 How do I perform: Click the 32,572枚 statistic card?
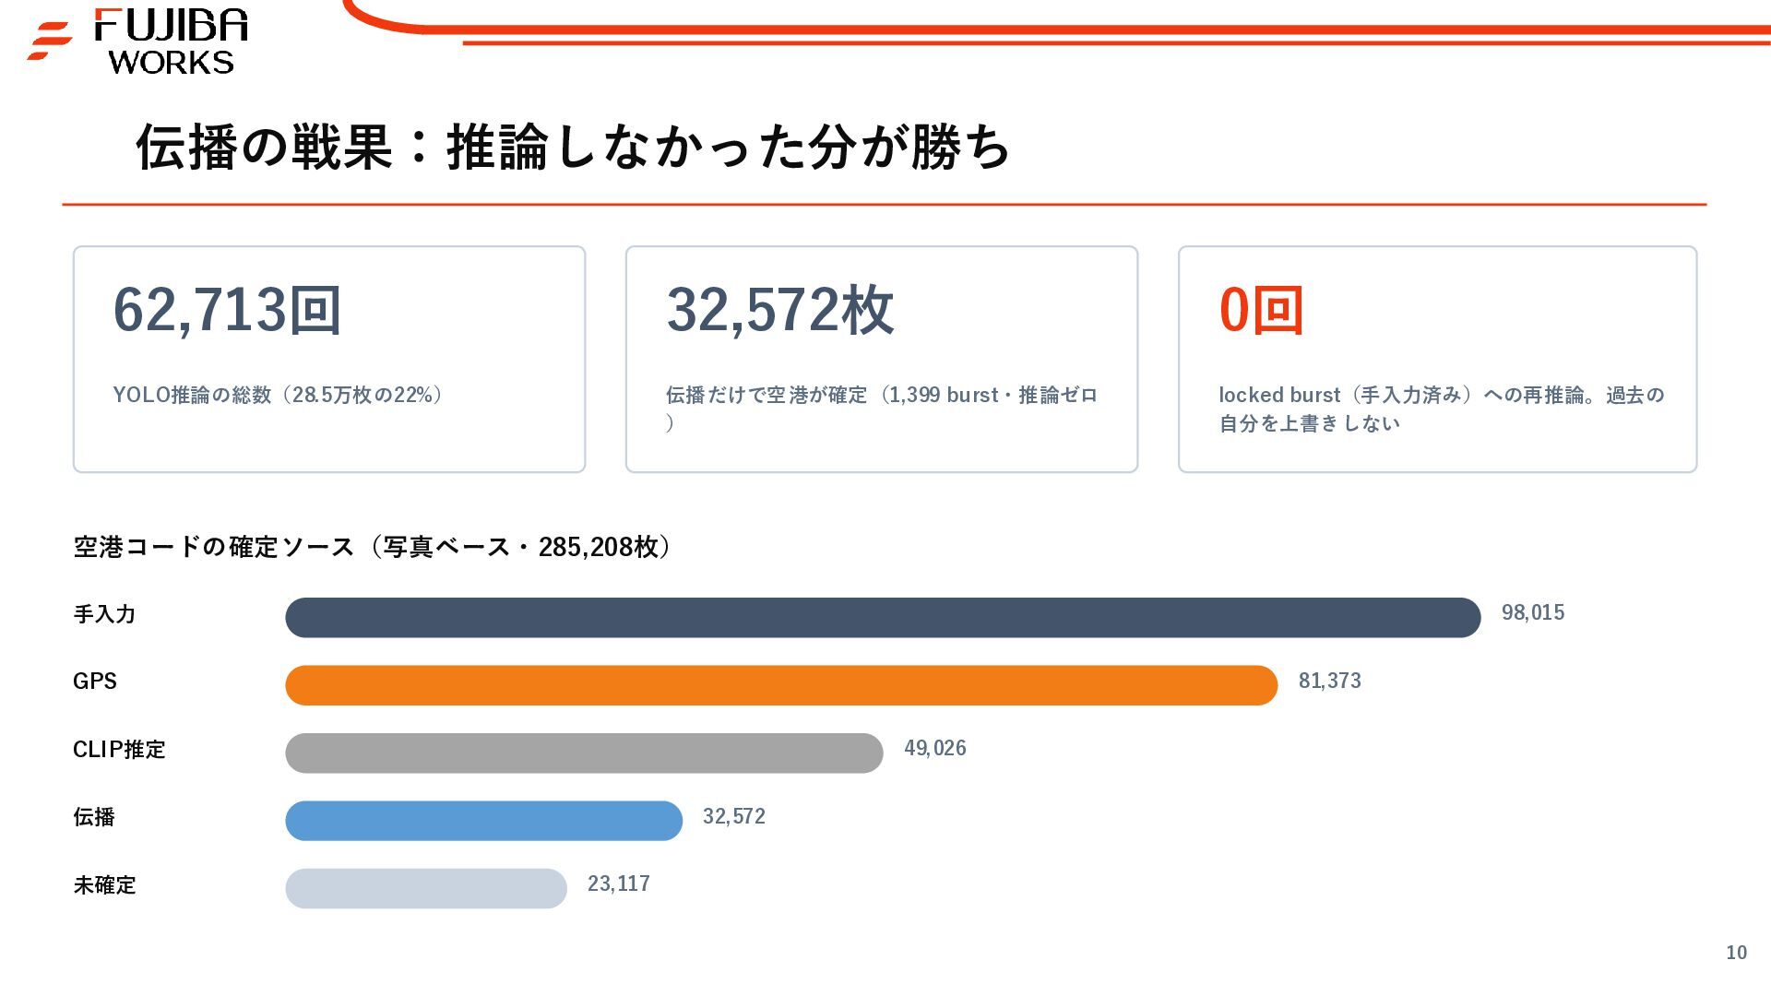(x=882, y=360)
